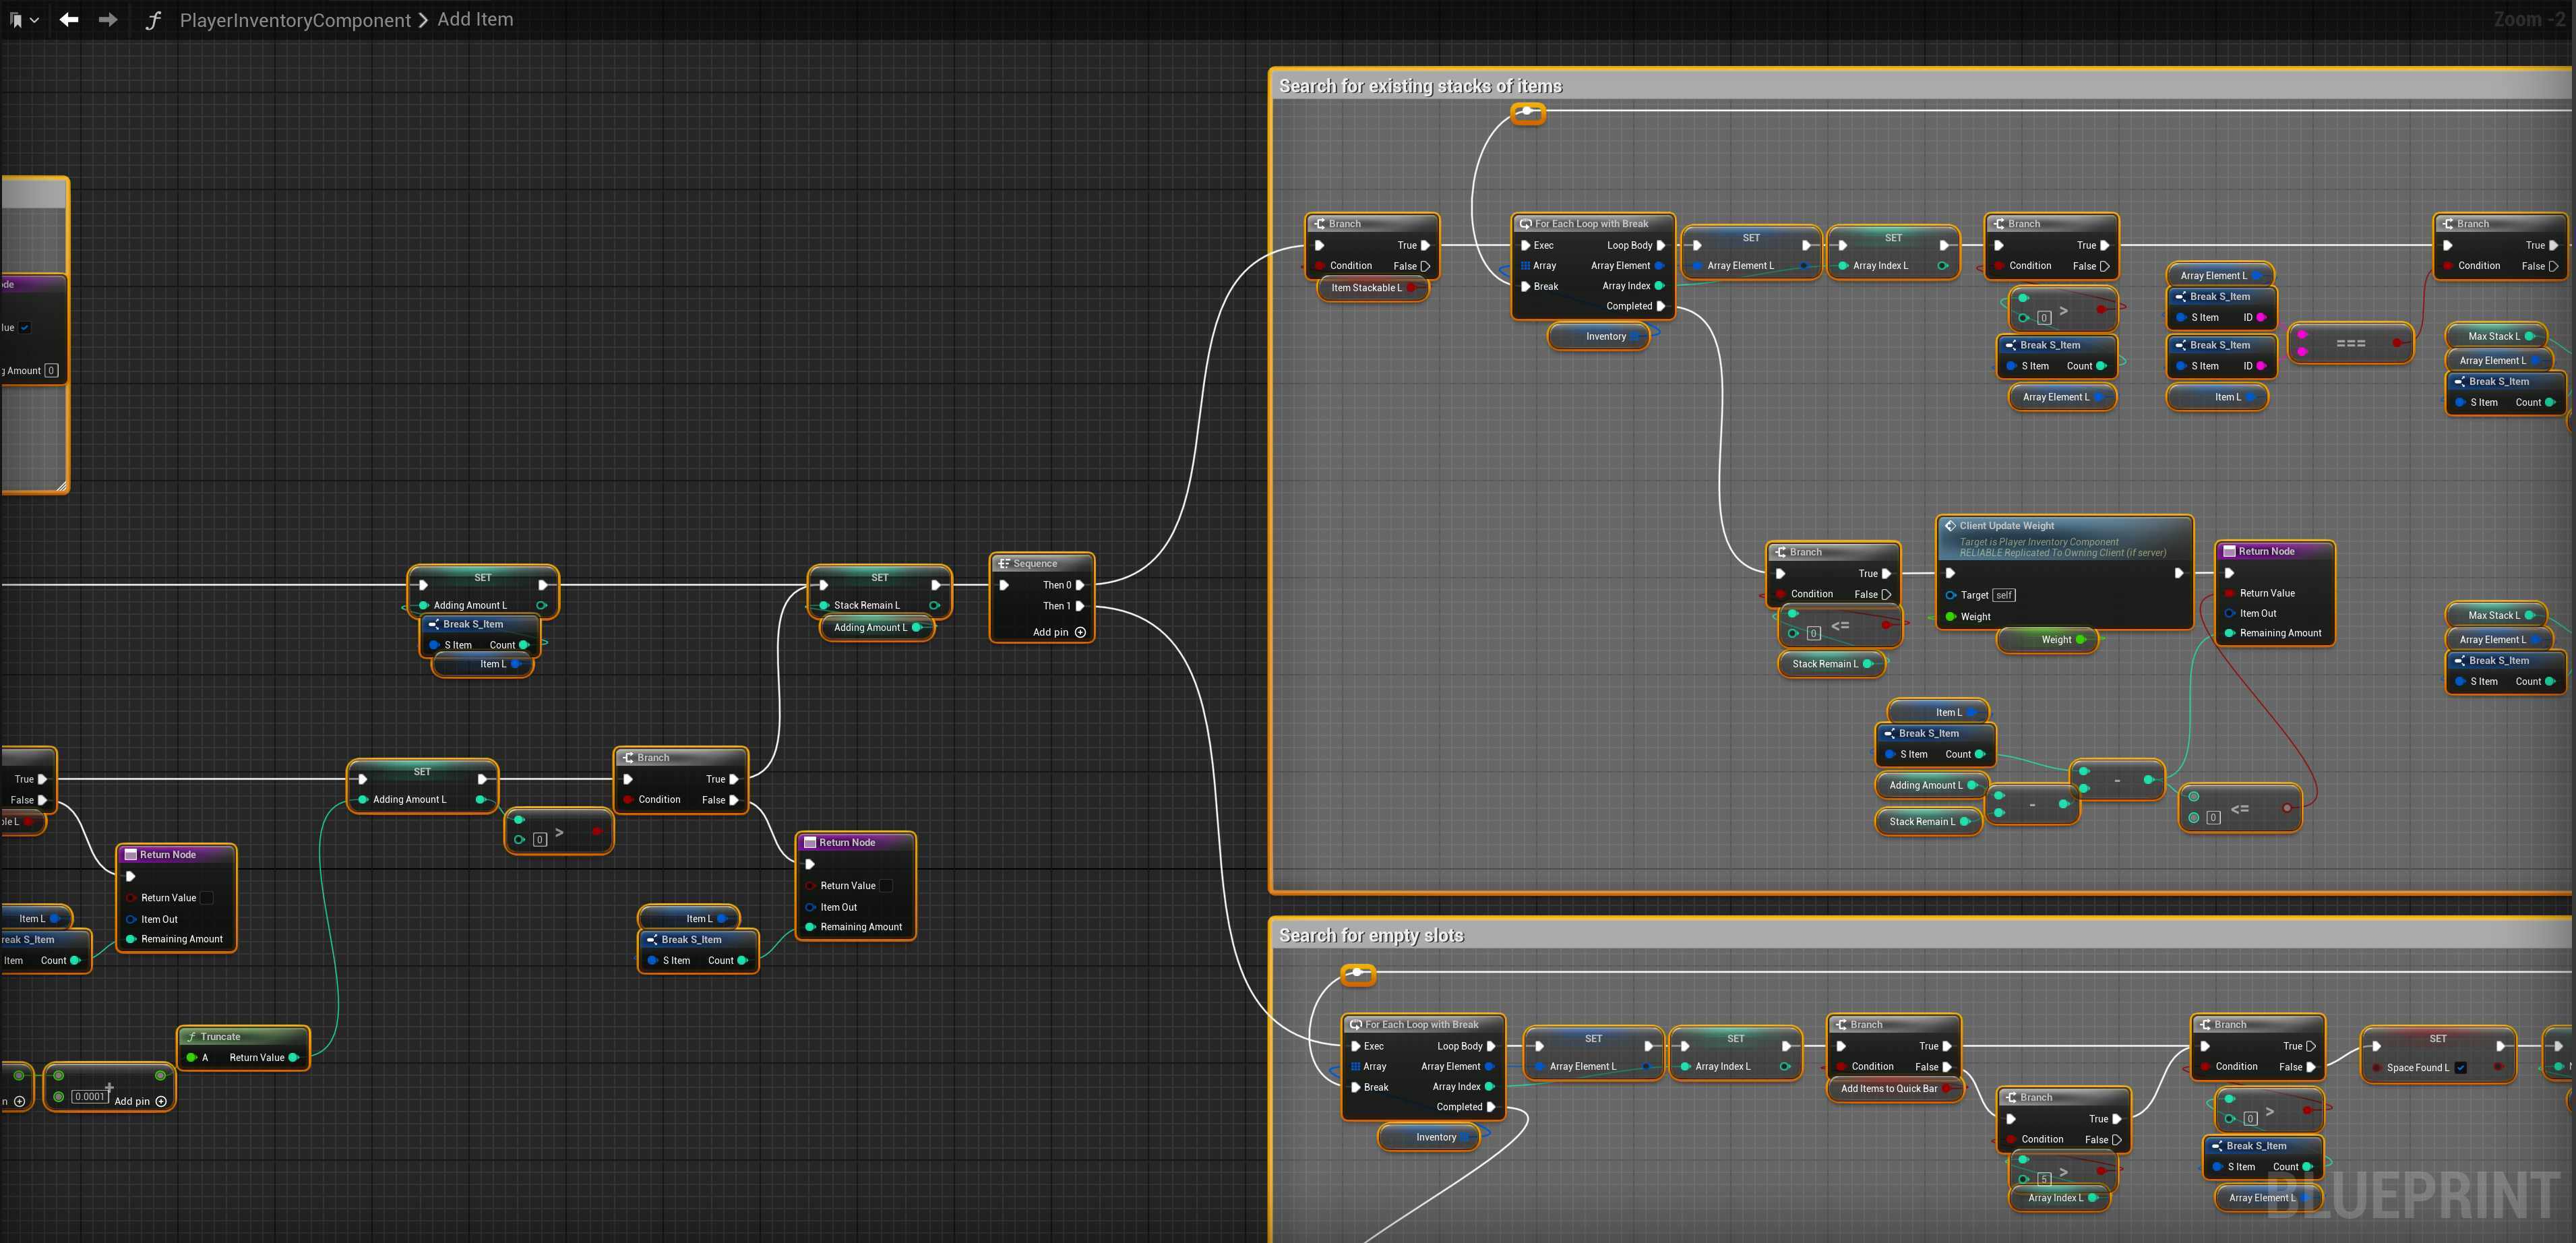Click the 0.0001 value input field
The image size is (2576, 1243).
coord(89,1097)
